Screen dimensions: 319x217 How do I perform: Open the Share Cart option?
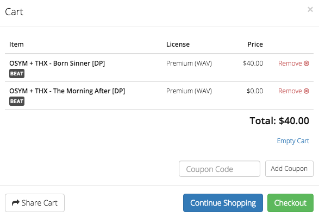click(35, 203)
